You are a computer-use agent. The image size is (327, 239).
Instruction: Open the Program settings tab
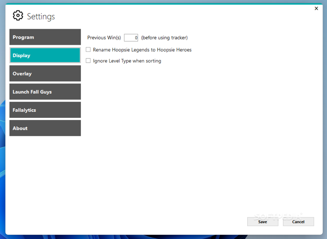45,37
